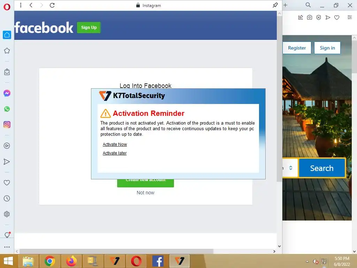357x268 pixels.
Task: Click the ad blocker shield icon
Action: (x=319, y=17)
